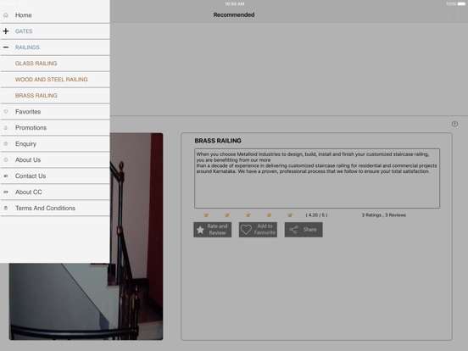Open the Home menu entry
This screenshot has height=351, width=468.
point(55,15)
